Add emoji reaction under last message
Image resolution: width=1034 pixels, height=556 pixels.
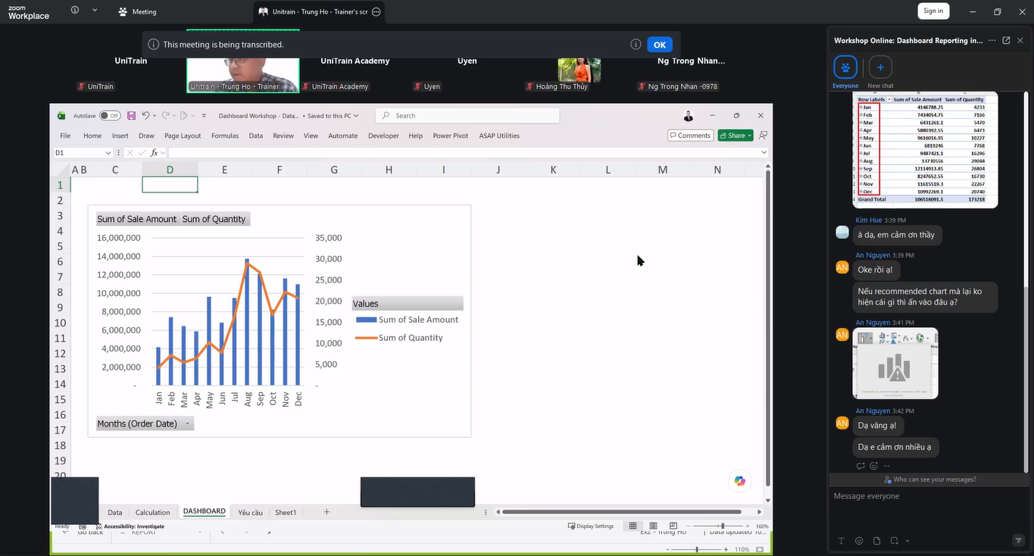click(873, 466)
